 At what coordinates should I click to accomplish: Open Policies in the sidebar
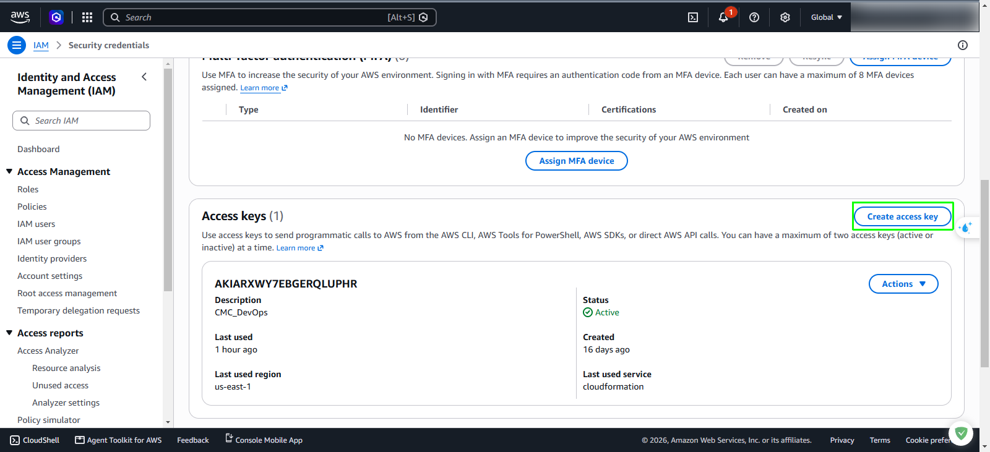click(x=32, y=207)
